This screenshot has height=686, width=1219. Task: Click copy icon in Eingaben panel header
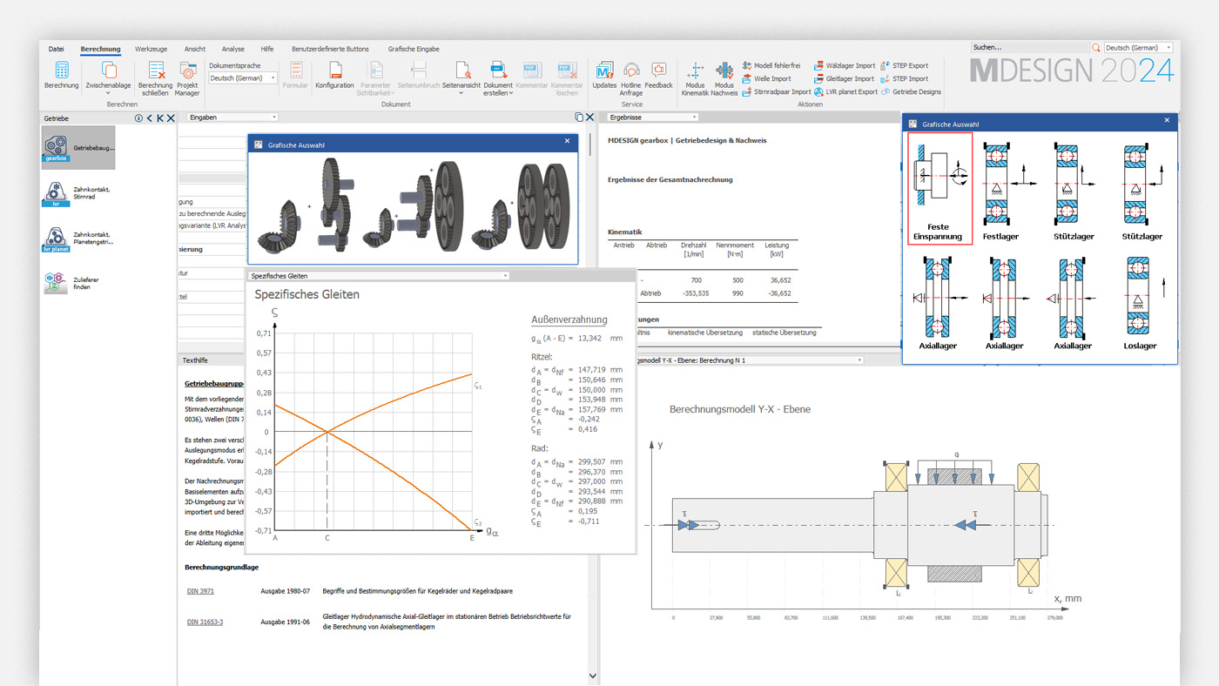pos(579,117)
